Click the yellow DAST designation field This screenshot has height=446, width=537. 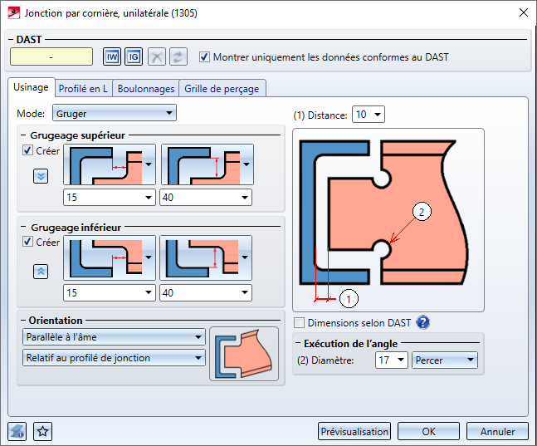point(51,56)
